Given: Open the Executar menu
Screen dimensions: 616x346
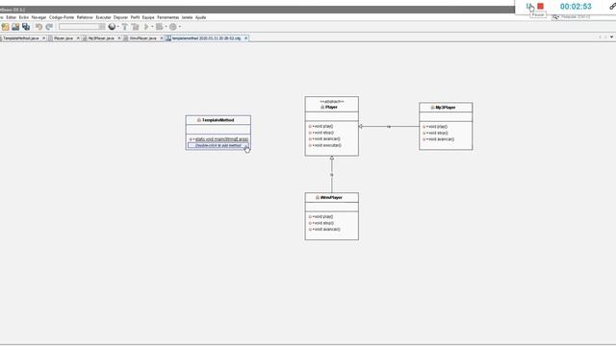Looking at the screenshot, I should tap(103, 17).
